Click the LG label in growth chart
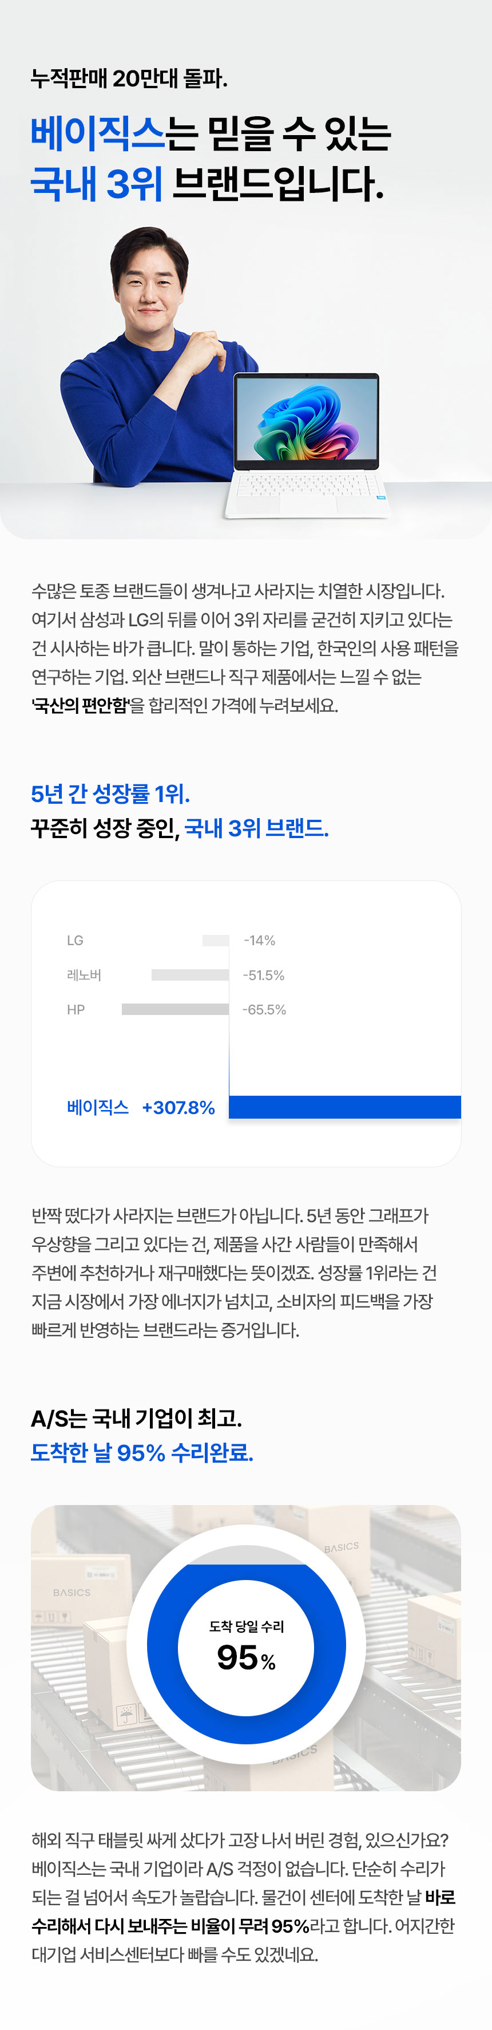The image size is (492, 2030). click(75, 940)
